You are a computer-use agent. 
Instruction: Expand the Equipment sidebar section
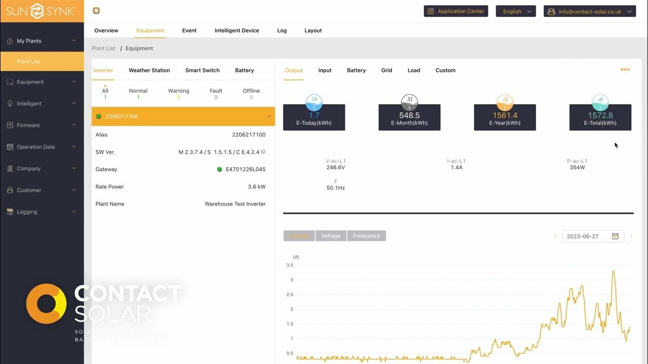coord(74,82)
